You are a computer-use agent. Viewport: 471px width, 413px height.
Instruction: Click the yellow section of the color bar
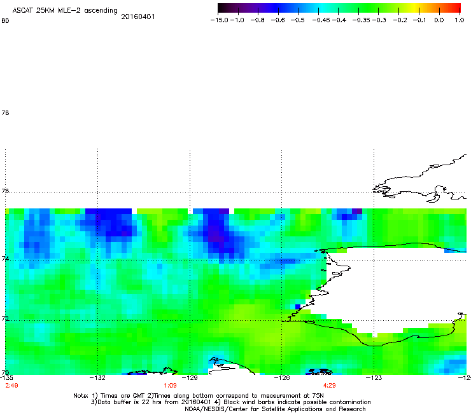pos(415,8)
